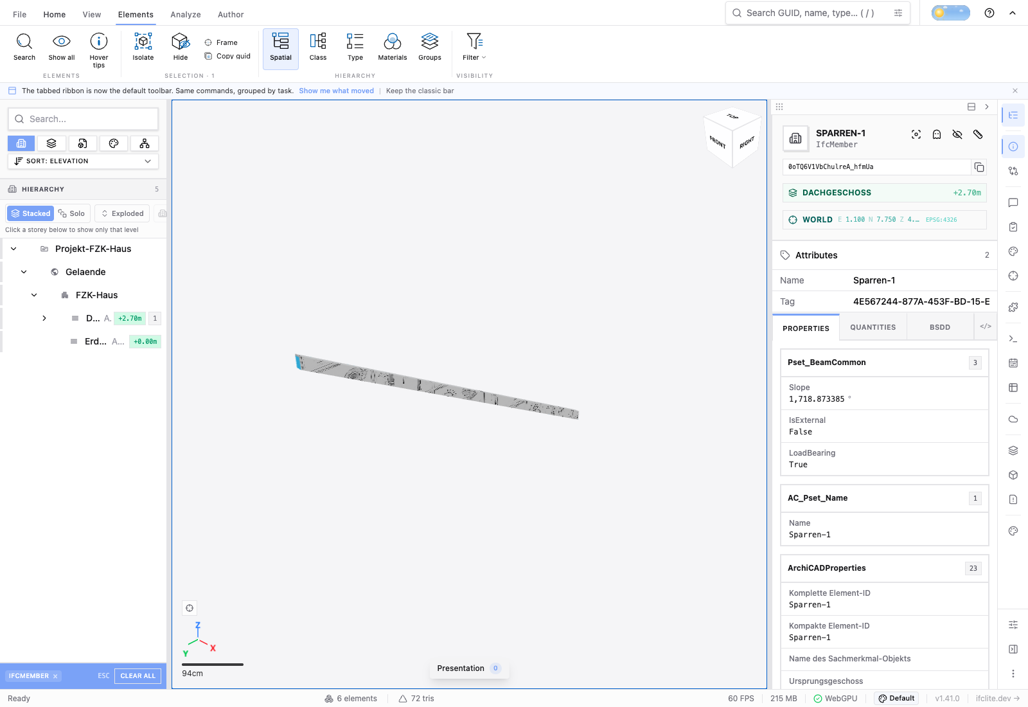Image resolution: width=1028 pixels, height=707 pixels.
Task: Click Show me what moved link
Action: pos(336,91)
